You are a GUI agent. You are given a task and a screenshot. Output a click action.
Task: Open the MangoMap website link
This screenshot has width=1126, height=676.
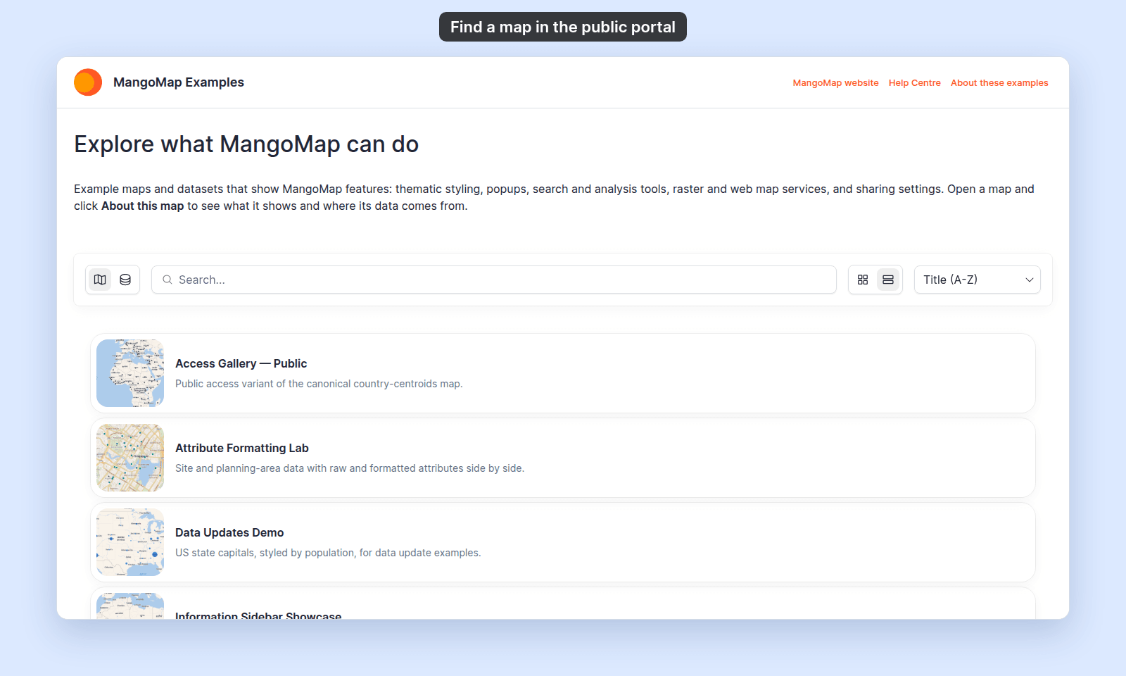(835, 82)
